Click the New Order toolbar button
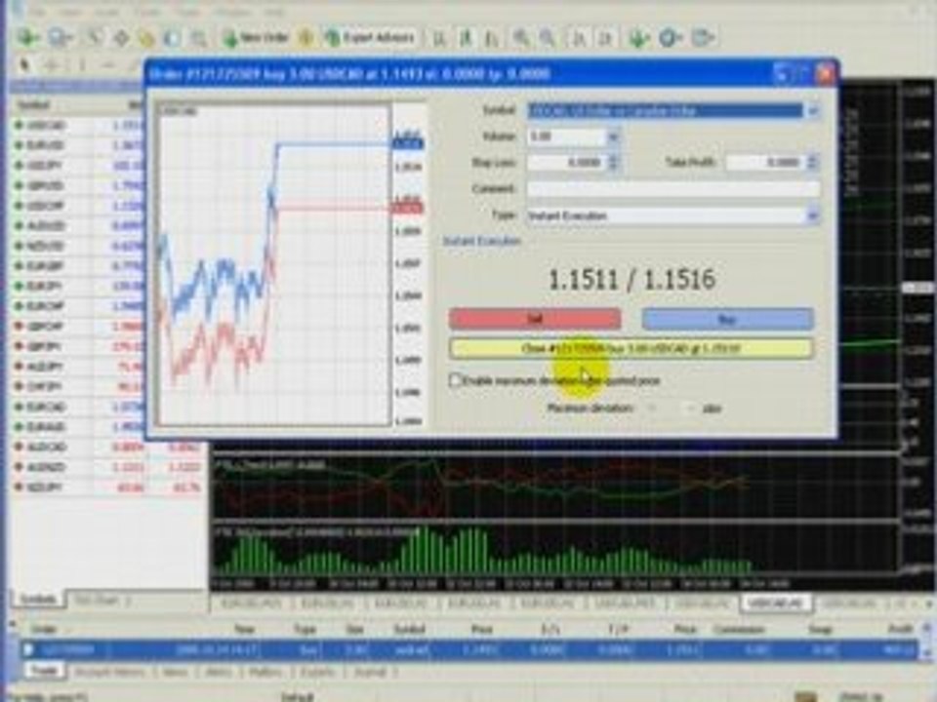This screenshot has height=702, width=937. coord(256,38)
